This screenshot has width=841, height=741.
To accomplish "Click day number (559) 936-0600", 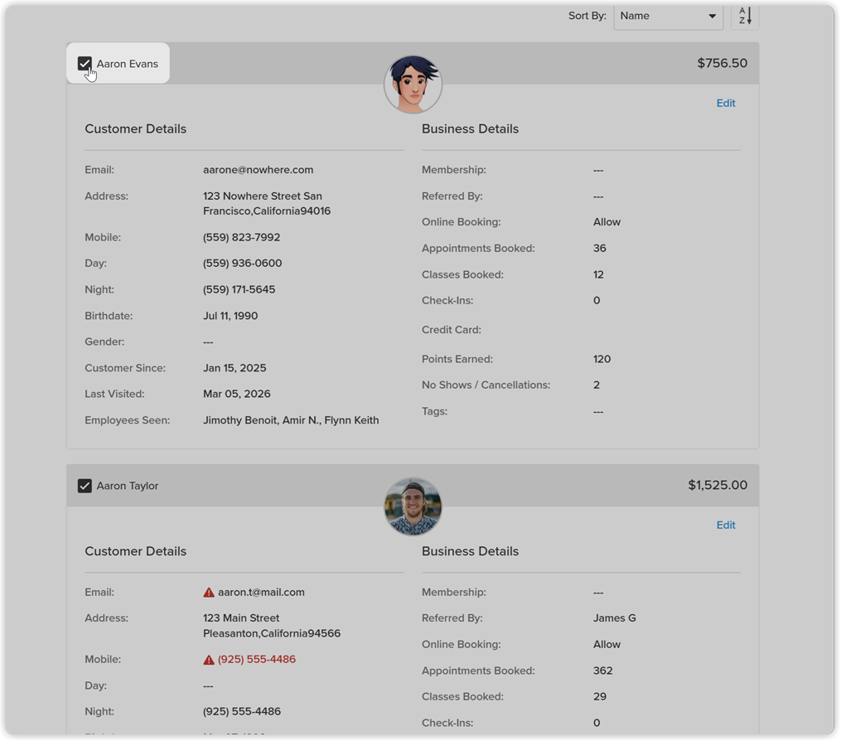I will point(243,264).
